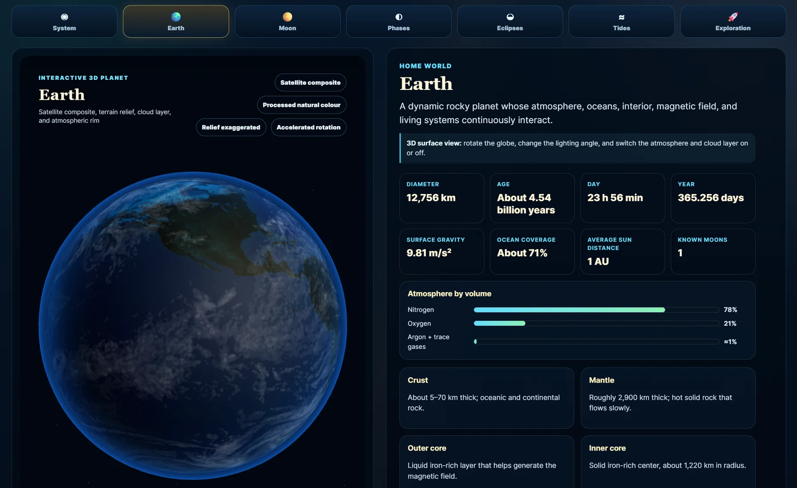Switch to the Tides tab

622,21
